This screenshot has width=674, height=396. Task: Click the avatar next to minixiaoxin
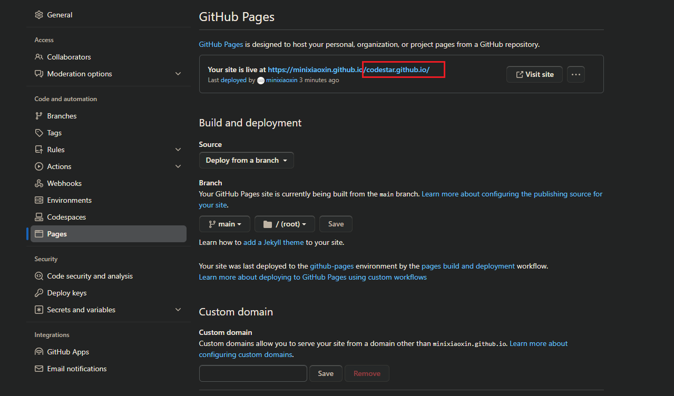(261, 81)
